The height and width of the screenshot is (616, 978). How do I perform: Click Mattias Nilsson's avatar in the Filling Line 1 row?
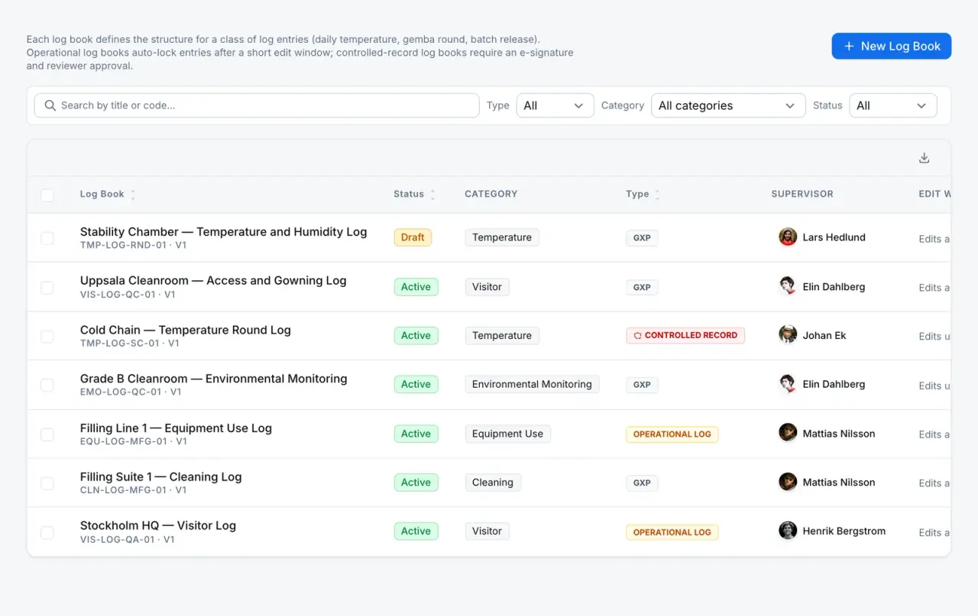tap(788, 434)
